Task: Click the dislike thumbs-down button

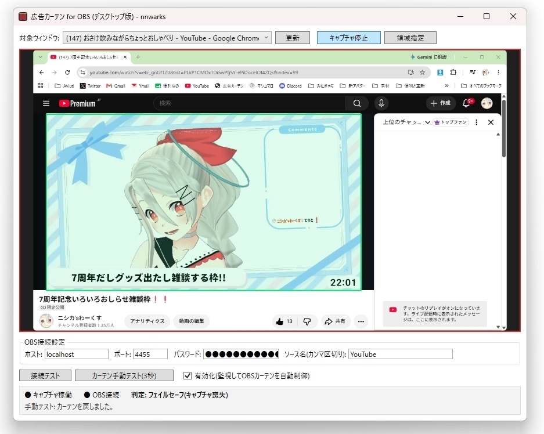Action: [307, 321]
